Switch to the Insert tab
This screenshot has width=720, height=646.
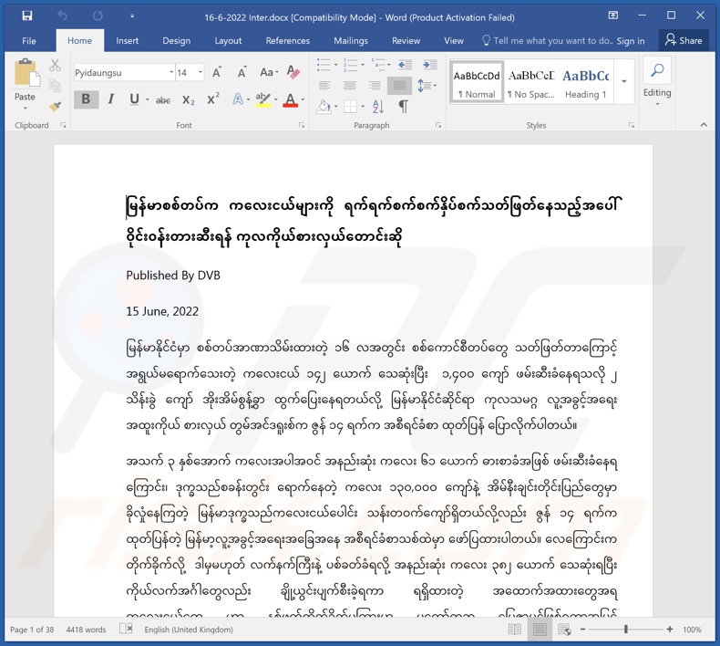(128, 41)
